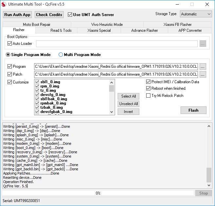215x206 pixels.
Task: Click the Auto Loader path field
Action: click(117, 44)
